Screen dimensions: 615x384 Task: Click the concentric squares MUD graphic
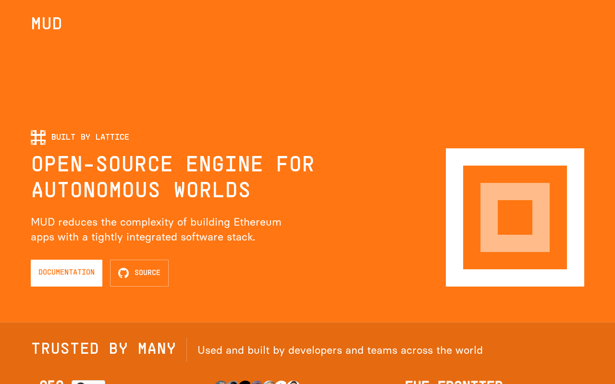515,217
